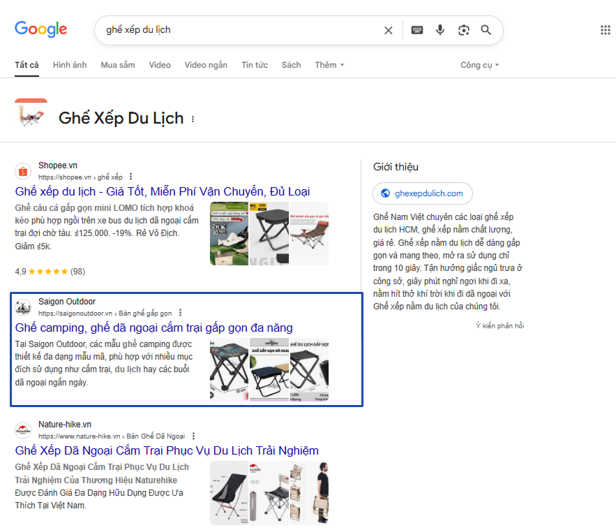Image resolution: width=616 pixels, height=530 pixels.
Task: Click the Ghế Xếp Du Lịch header thumbnail
Action: click(x=31, y=113)
